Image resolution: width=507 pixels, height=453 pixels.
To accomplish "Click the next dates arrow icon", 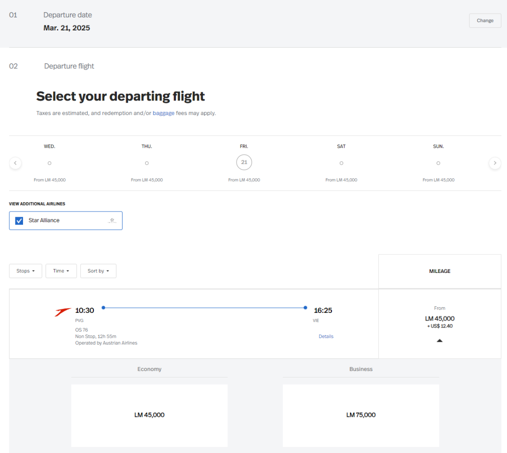I will click(x=495, y=163).
